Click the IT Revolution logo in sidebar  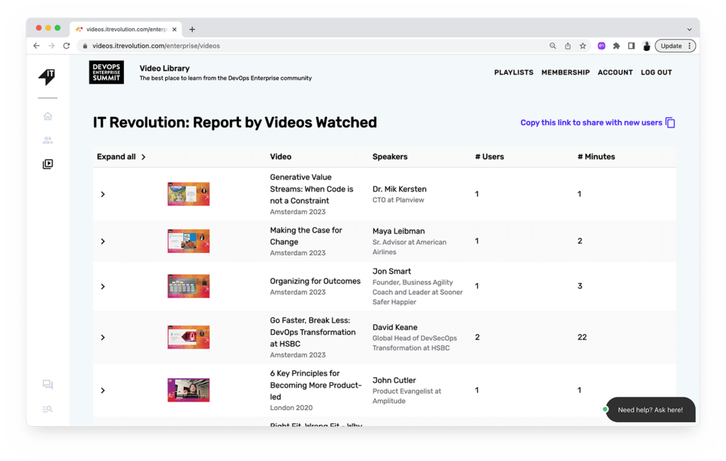tap(47, 77)
